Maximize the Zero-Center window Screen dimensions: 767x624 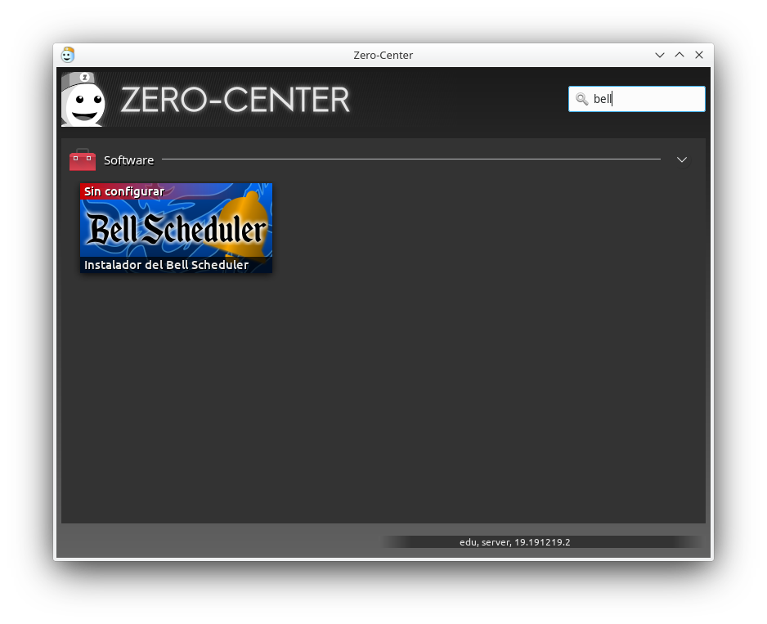click(680, 55)
